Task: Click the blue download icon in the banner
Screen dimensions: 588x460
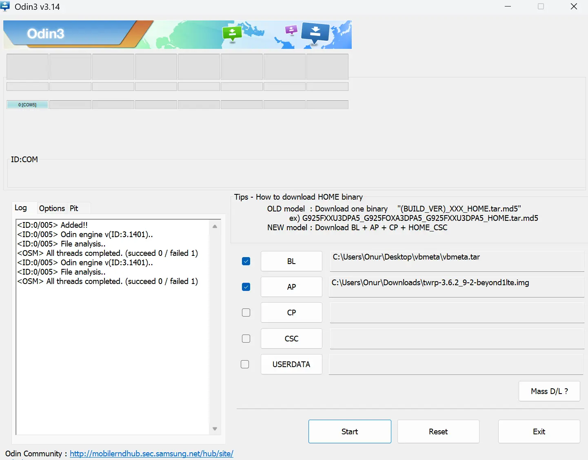Action: click(315, 33)
